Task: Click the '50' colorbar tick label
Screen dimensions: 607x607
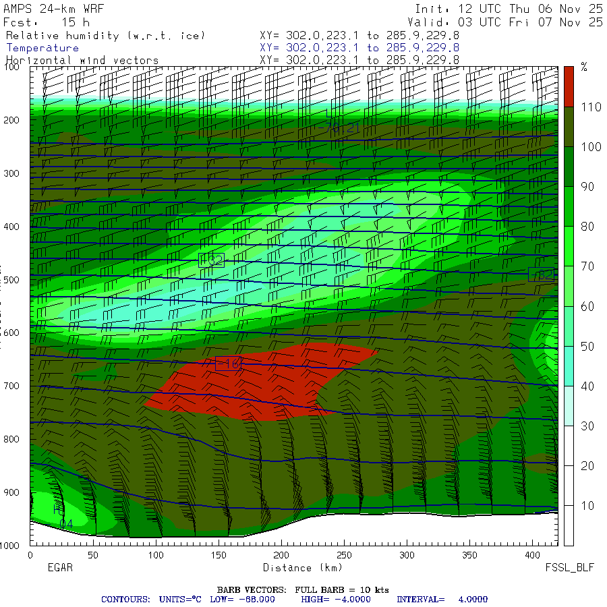Action: coord(587,346)
